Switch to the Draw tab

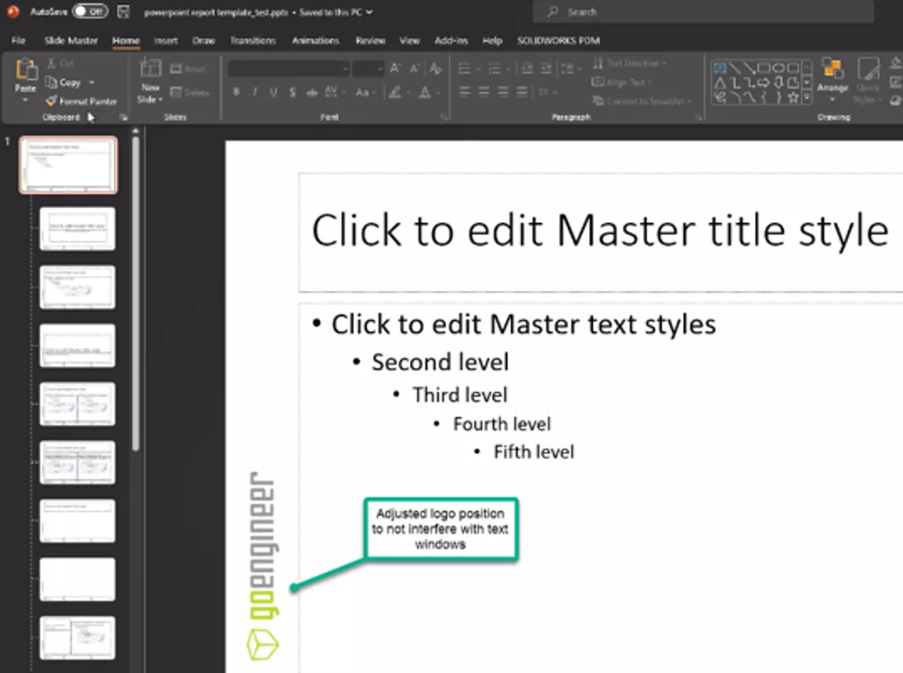click(204, 40)
